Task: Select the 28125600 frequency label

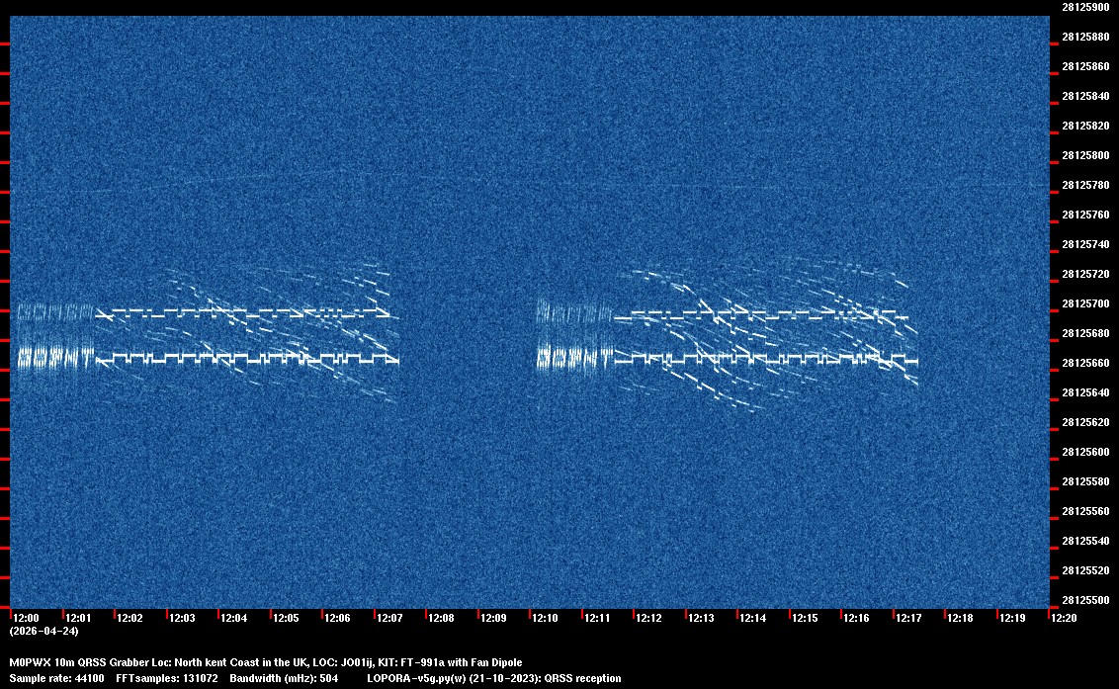Action: [x=1083, y=452]
